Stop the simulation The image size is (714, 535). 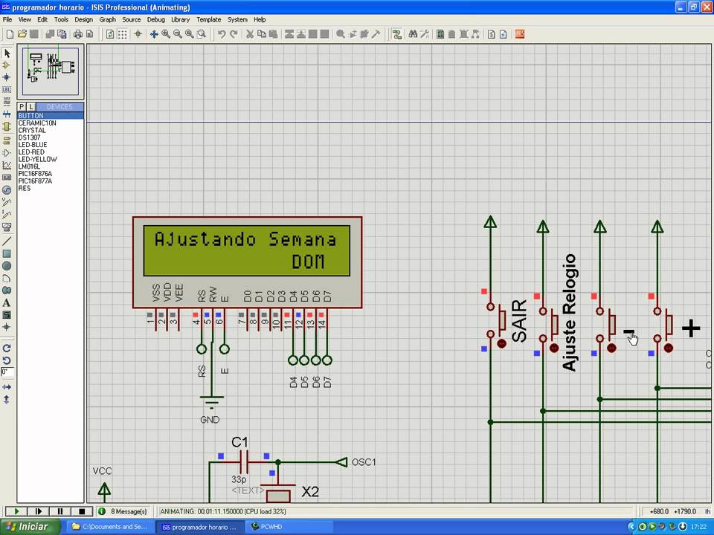82,511
